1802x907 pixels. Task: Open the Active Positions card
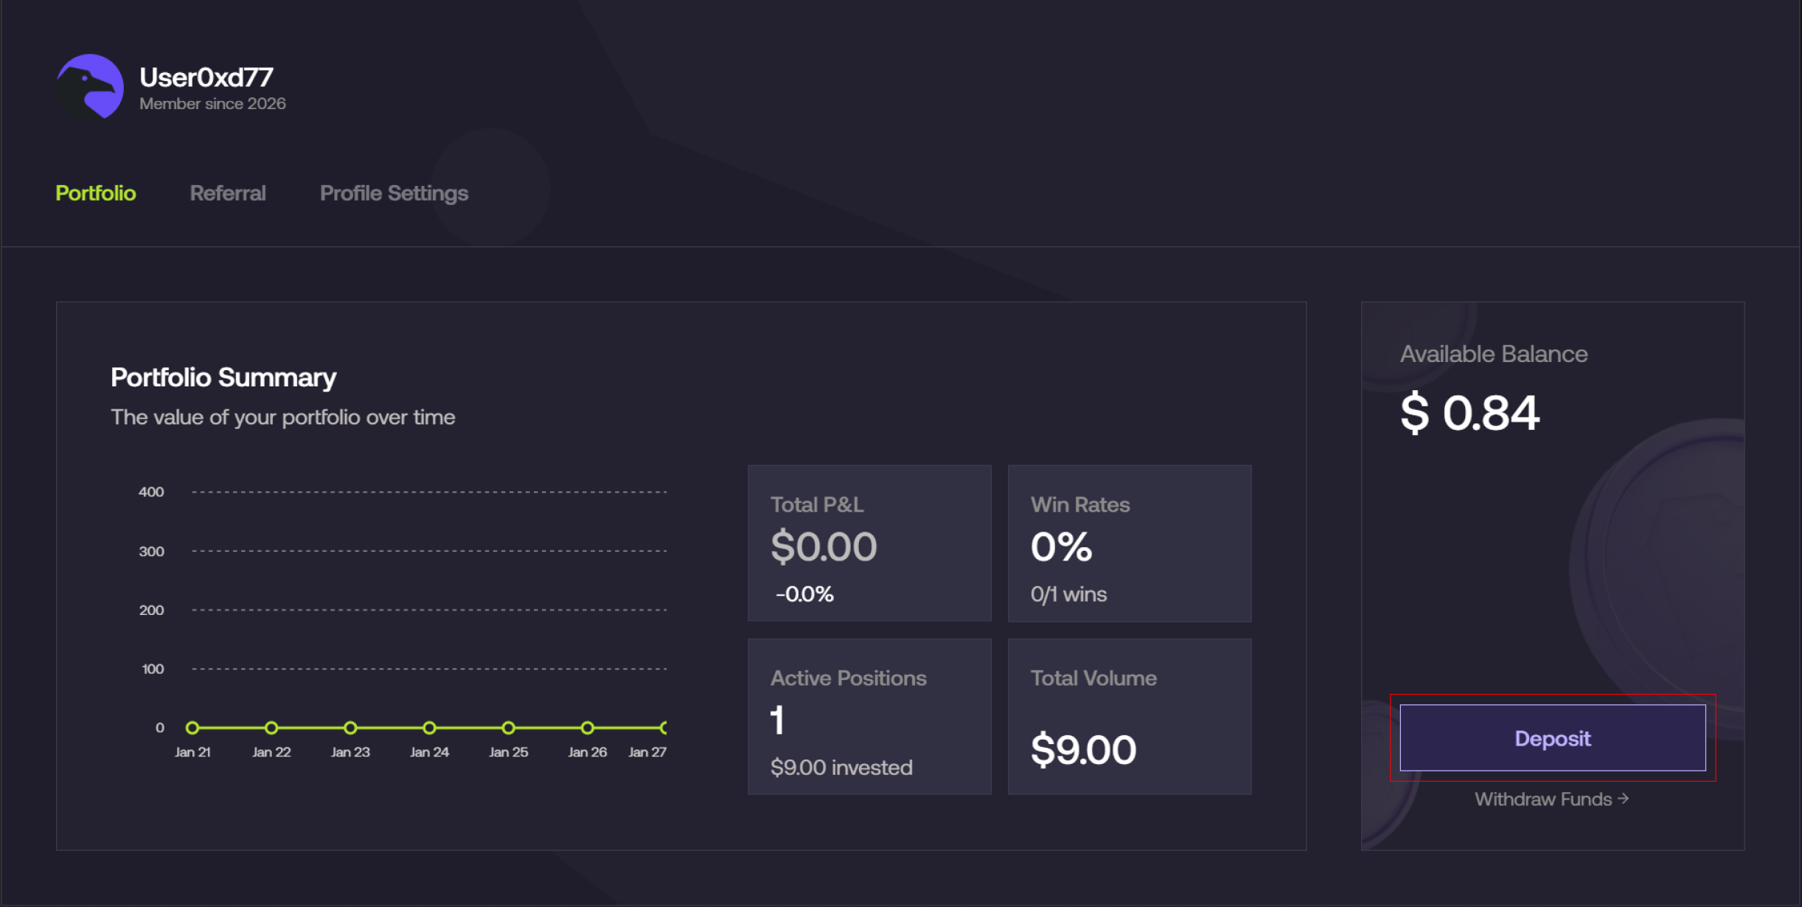click(869, 717)
